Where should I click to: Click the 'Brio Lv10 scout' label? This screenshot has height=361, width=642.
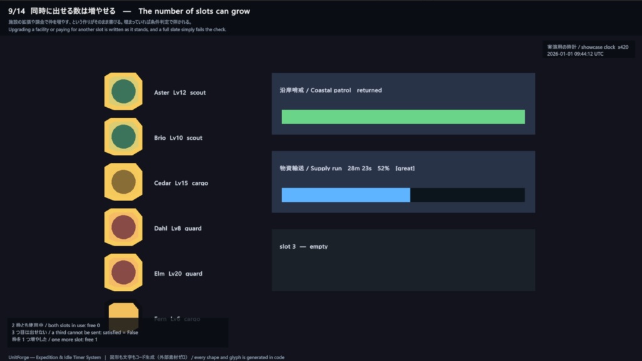178,138
